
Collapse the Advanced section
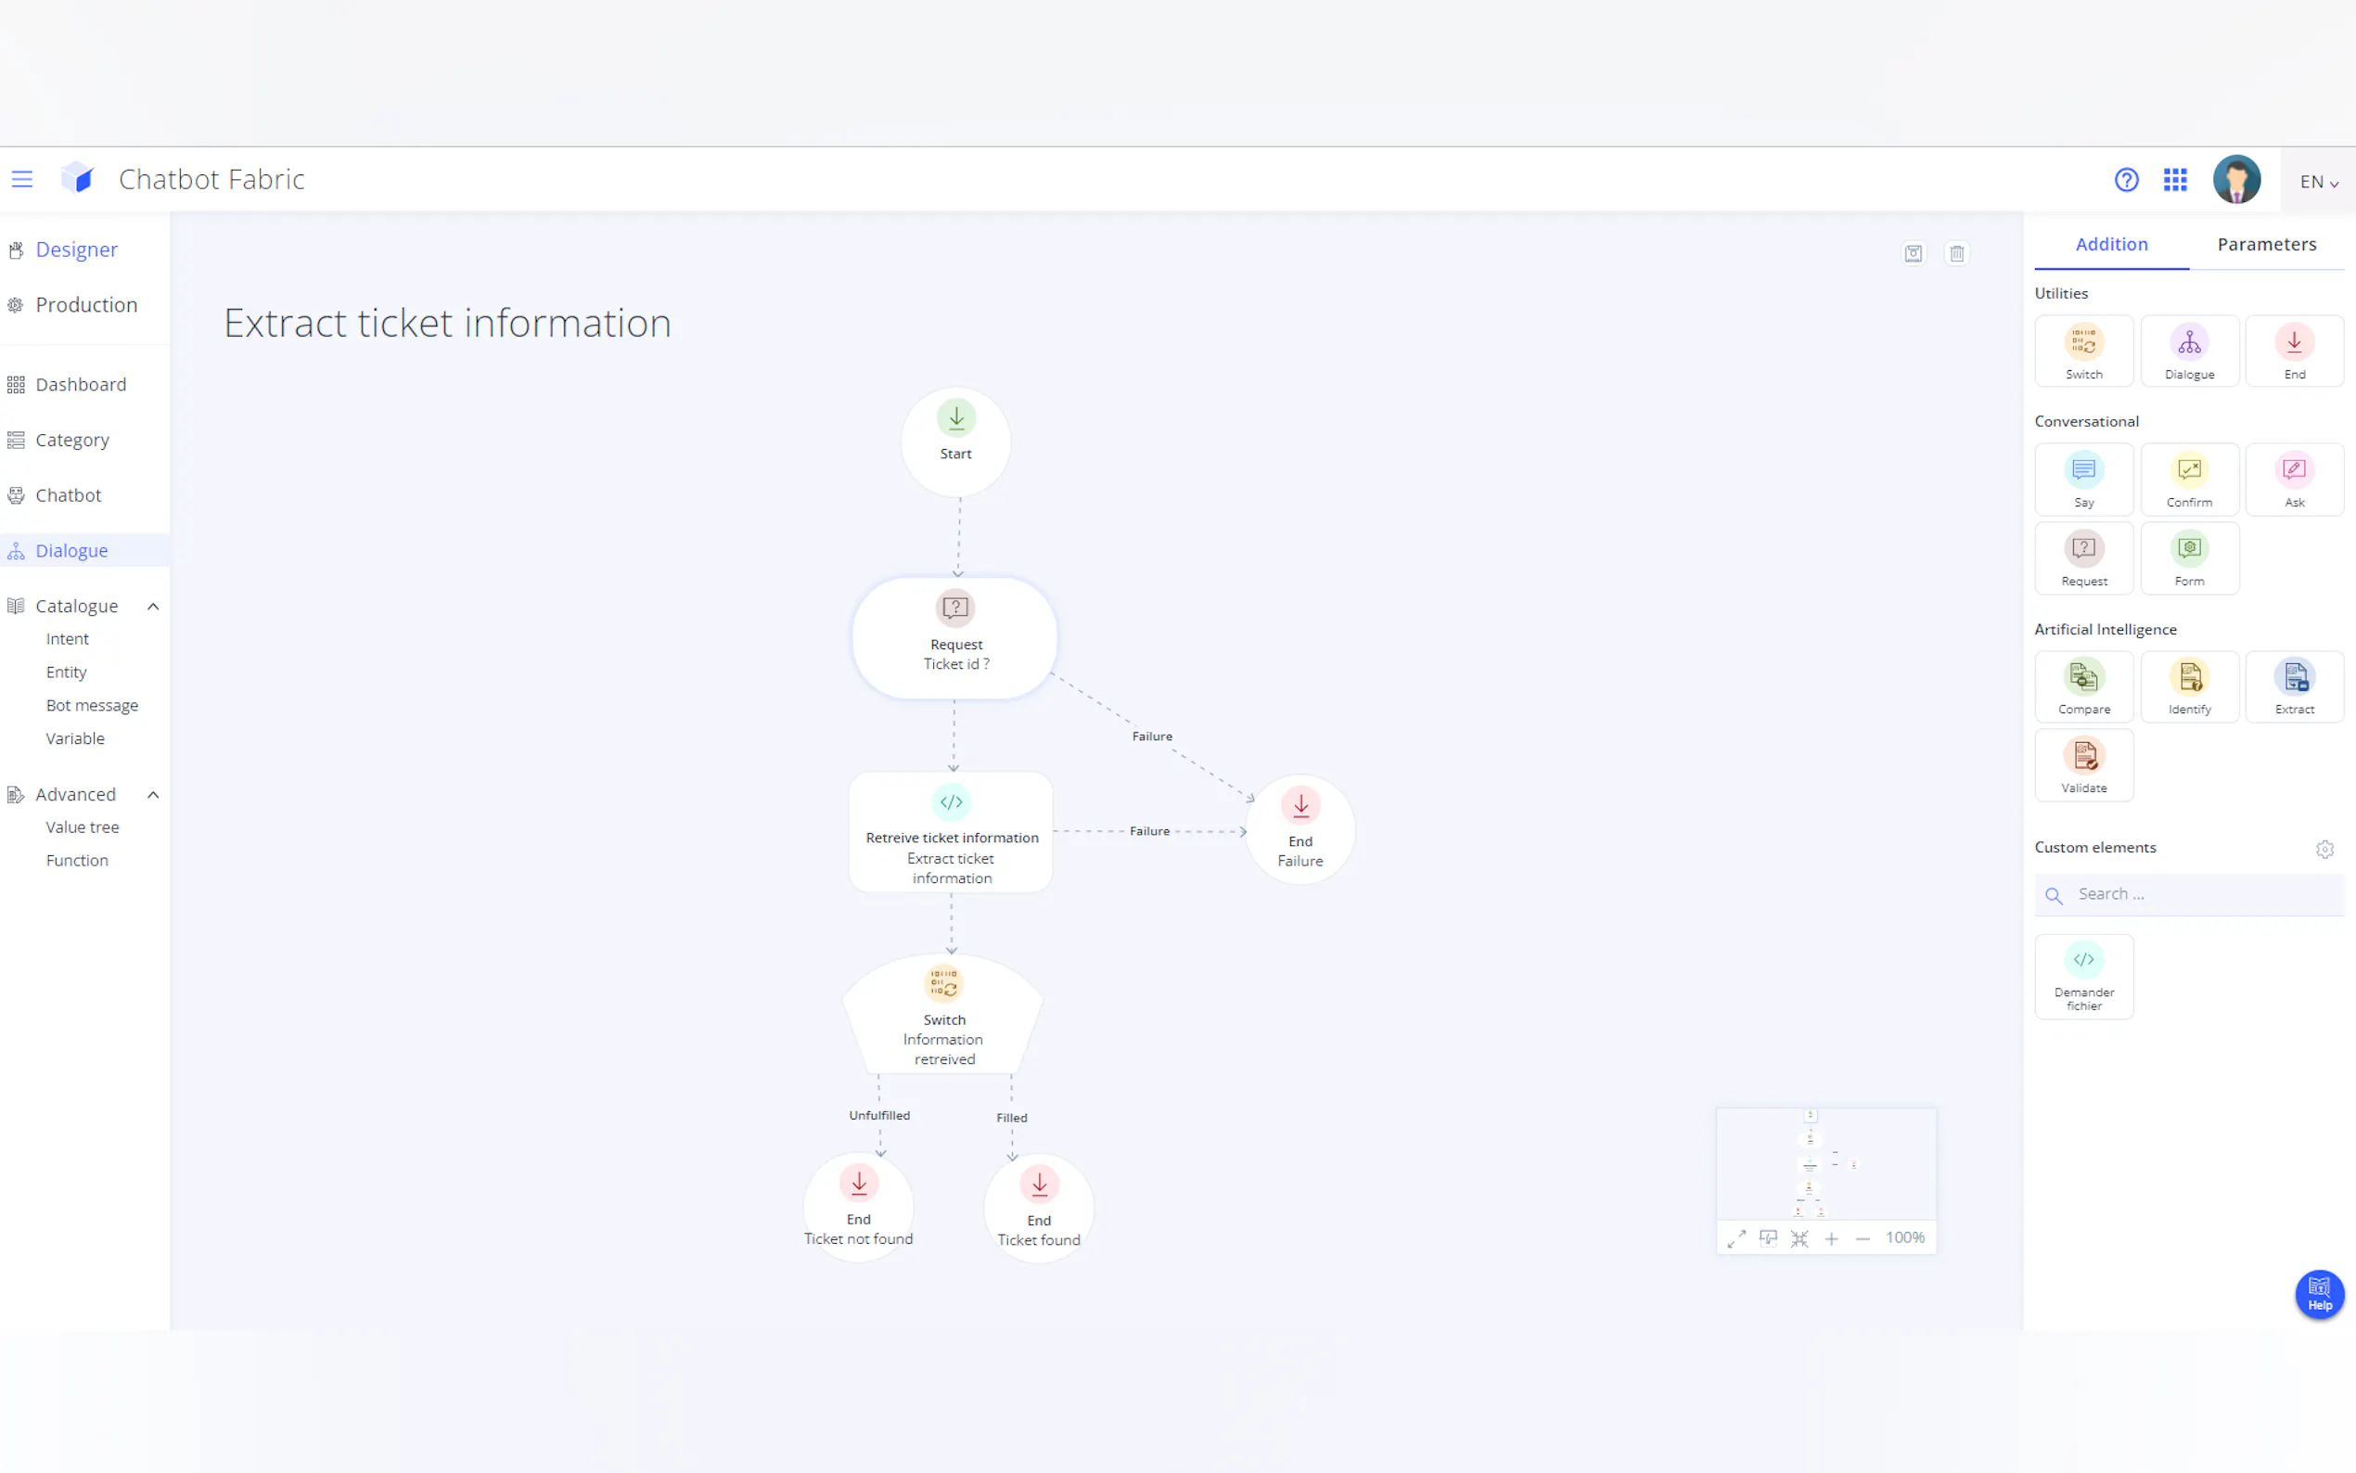[153, 795]
